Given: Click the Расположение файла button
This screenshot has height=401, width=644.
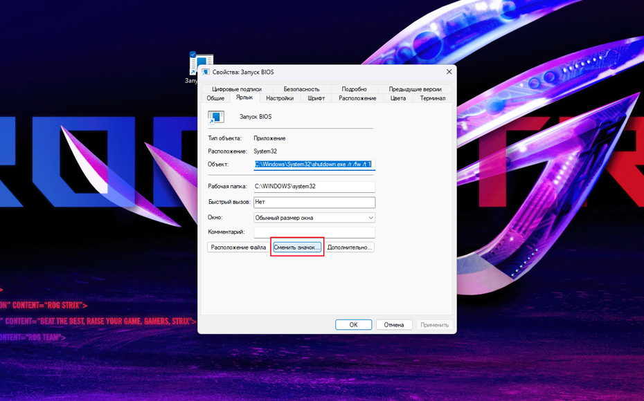Looking at the screenshot, I should tap(238, 248).
